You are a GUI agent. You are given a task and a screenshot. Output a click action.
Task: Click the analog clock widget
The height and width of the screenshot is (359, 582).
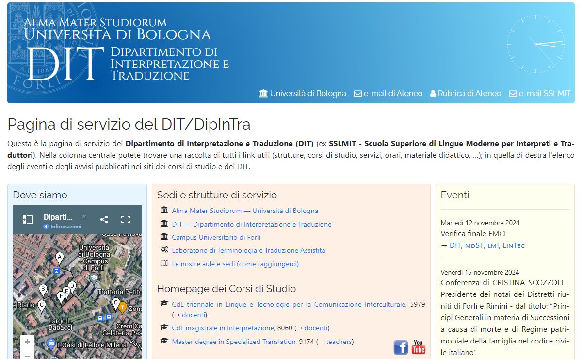(536, 44)
